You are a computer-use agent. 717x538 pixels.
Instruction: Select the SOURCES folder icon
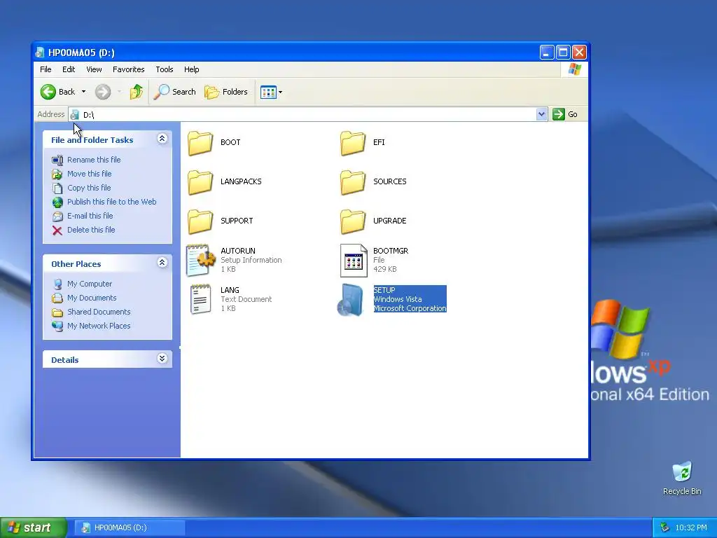[x=353, y=183]
